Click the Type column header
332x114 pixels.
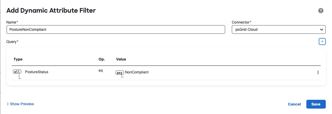(x=18, y=59)
